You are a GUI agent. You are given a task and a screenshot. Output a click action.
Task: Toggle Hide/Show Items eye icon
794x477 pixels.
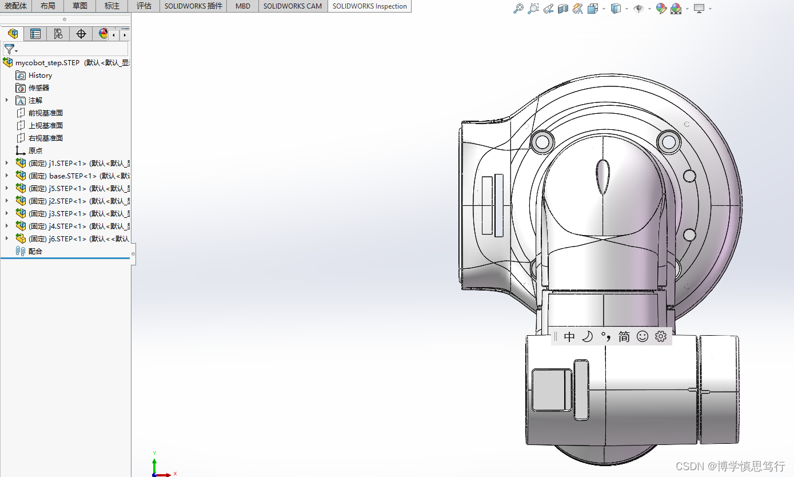click(x=639, y=9)
